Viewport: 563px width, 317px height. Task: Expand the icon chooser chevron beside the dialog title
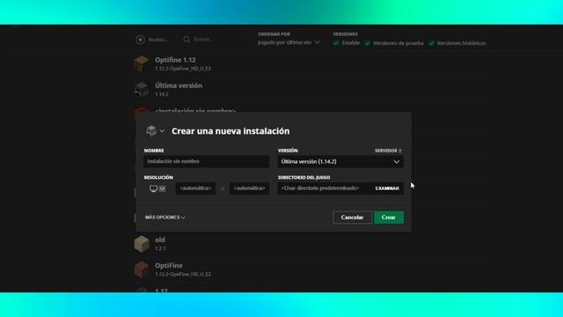pos(162,131)
